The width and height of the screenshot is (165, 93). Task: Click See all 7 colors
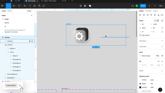coord(146,91)
